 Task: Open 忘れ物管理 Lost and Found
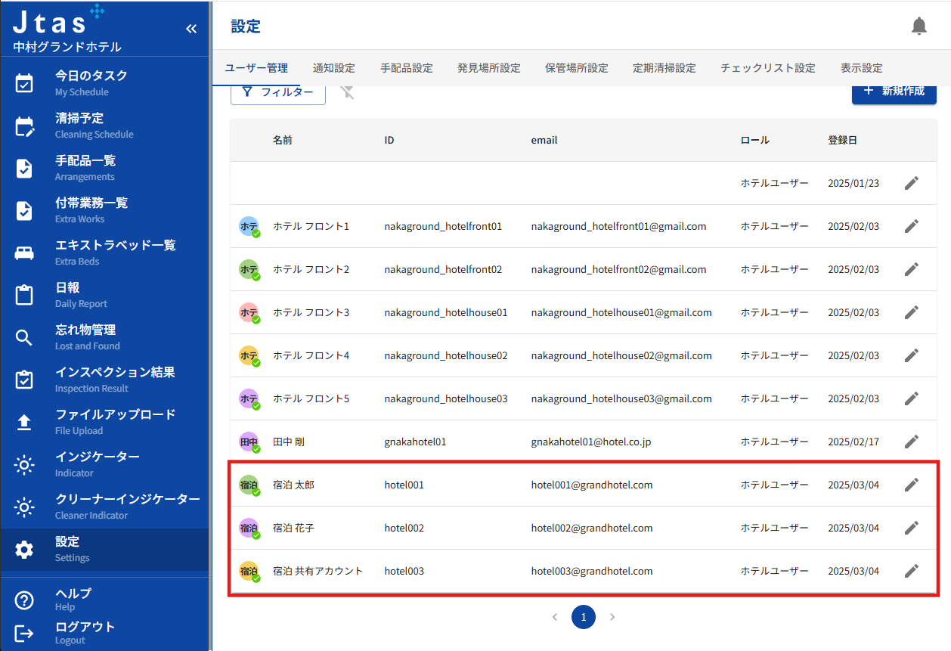click(x=86, y=337)
